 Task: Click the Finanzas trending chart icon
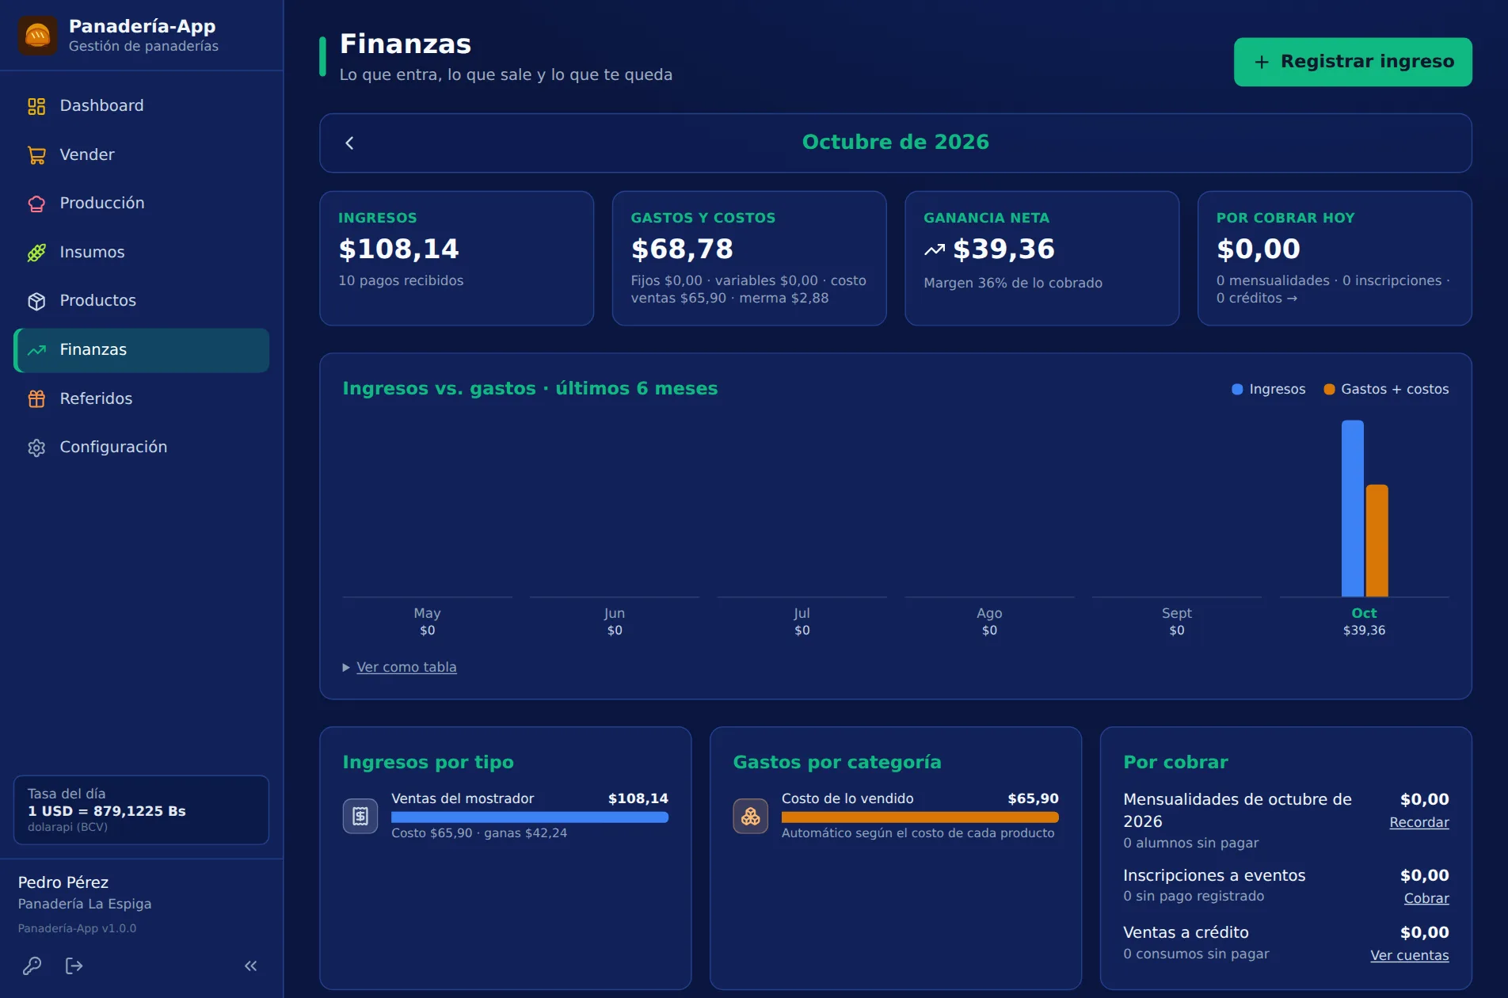click(x=36, y=350)
